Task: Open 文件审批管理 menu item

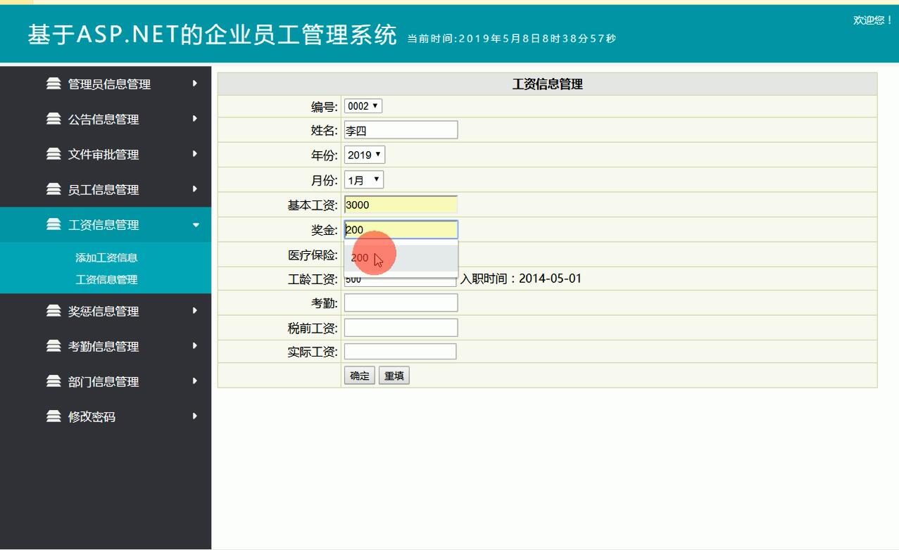Action: (106, 154)
